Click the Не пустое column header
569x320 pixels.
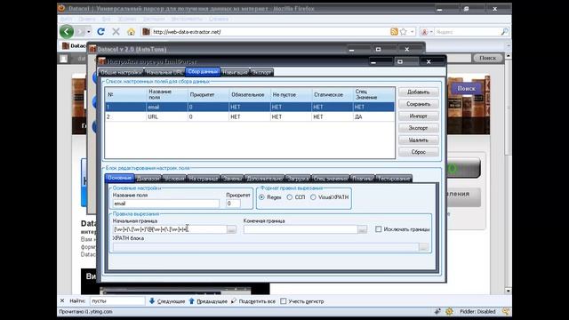pyautogui.click(x=291, y=95)
